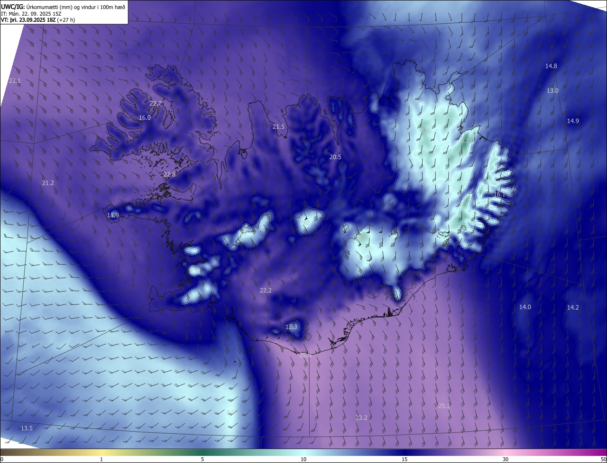Click the 23.1 value label
This screenshot has width=607, height=463.
[x=15, y=81]
